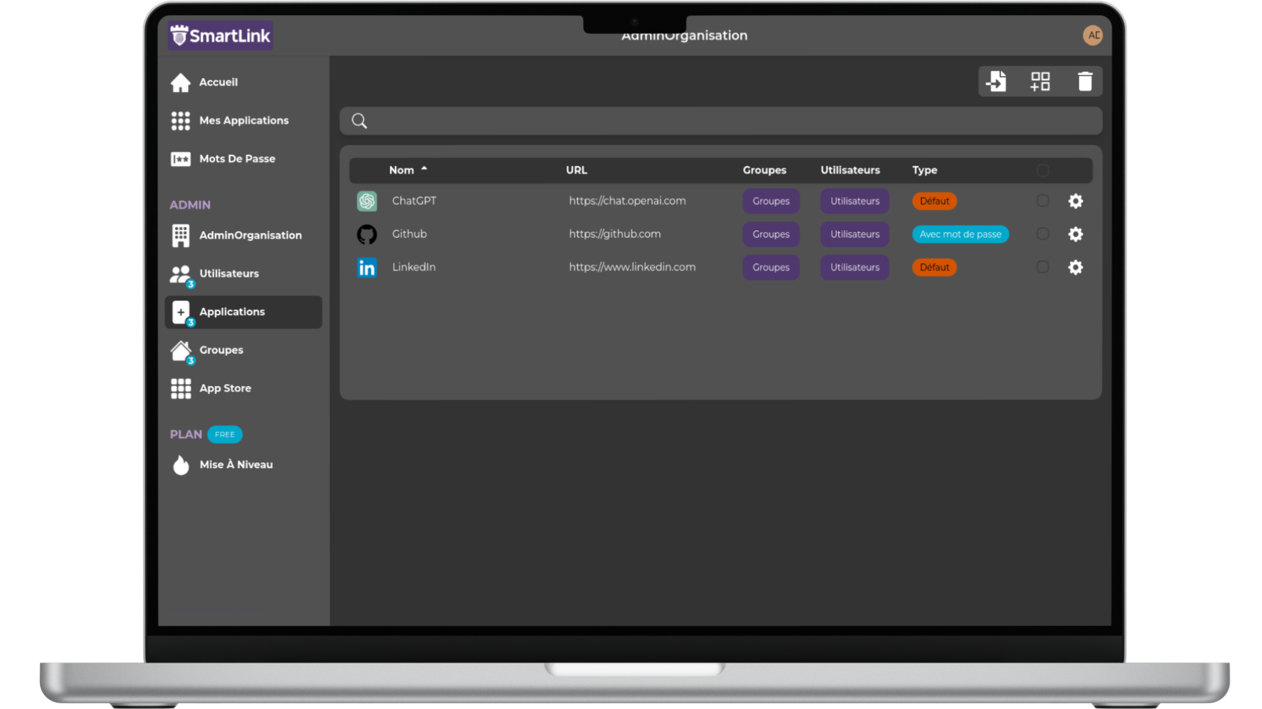Open Utilisateurs for Github

(x=854, y=234)
